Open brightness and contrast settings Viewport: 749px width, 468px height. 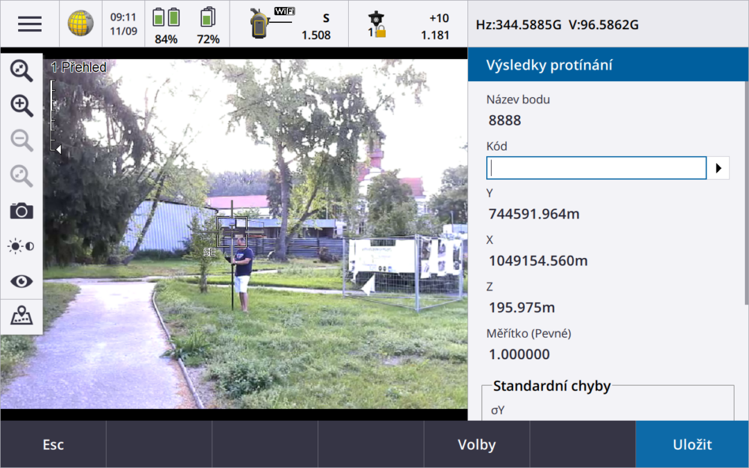(x=21, y=246)
